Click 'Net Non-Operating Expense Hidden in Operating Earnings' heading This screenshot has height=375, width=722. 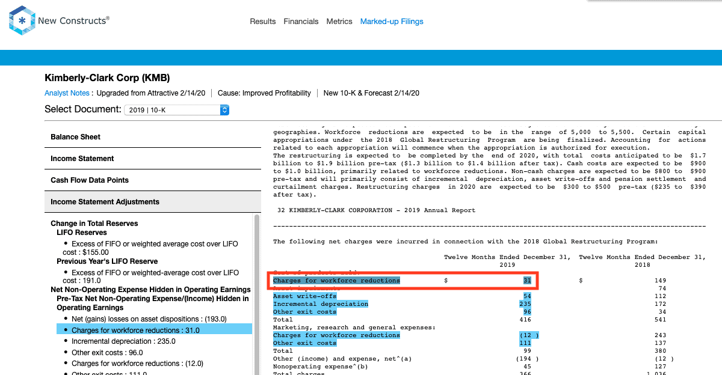[150, 290]
